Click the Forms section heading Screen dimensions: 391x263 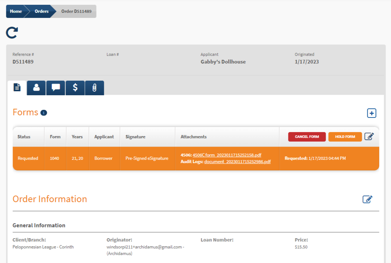click(26, 112)
